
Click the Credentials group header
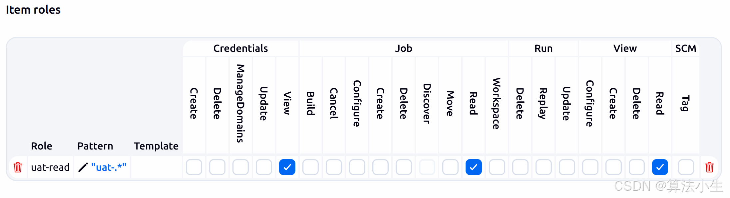[x=240, y=49]
